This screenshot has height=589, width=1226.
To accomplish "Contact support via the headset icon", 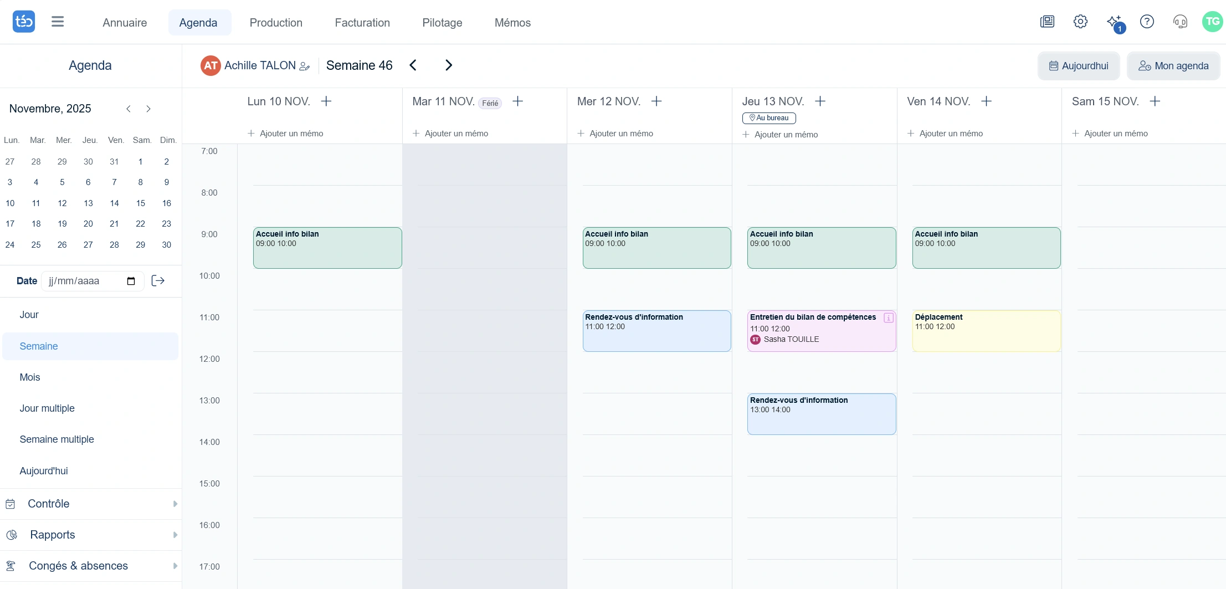I will point(1180,21).
